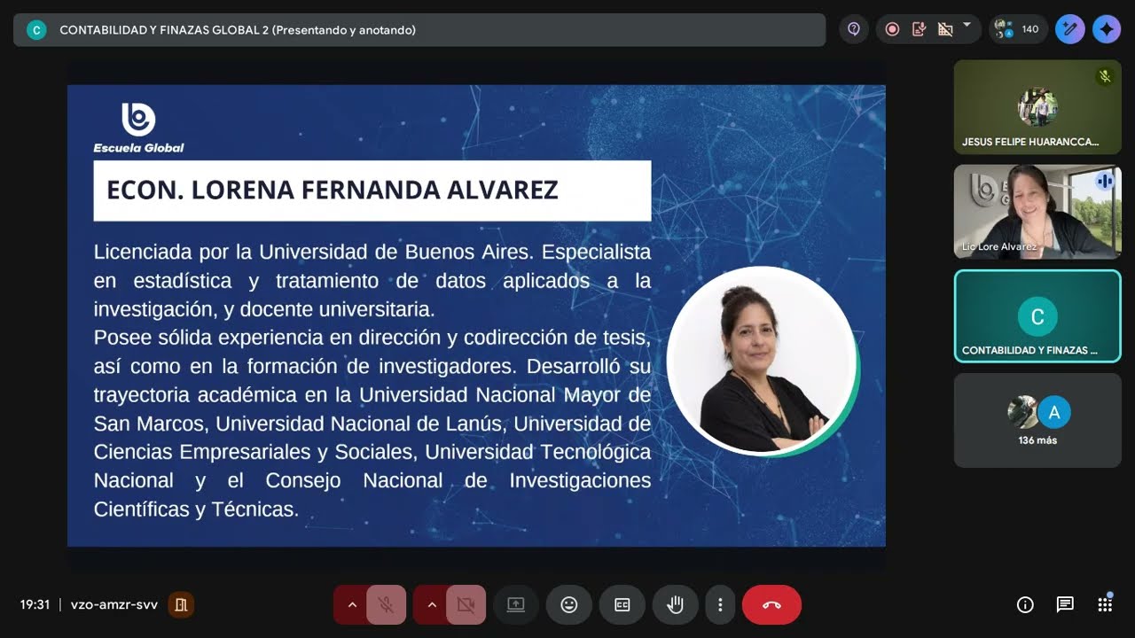
Task: Click the presentation title 'CONTABILIDAD Y FINAZAS GLOBAL 2'
Action: point(164,30)
